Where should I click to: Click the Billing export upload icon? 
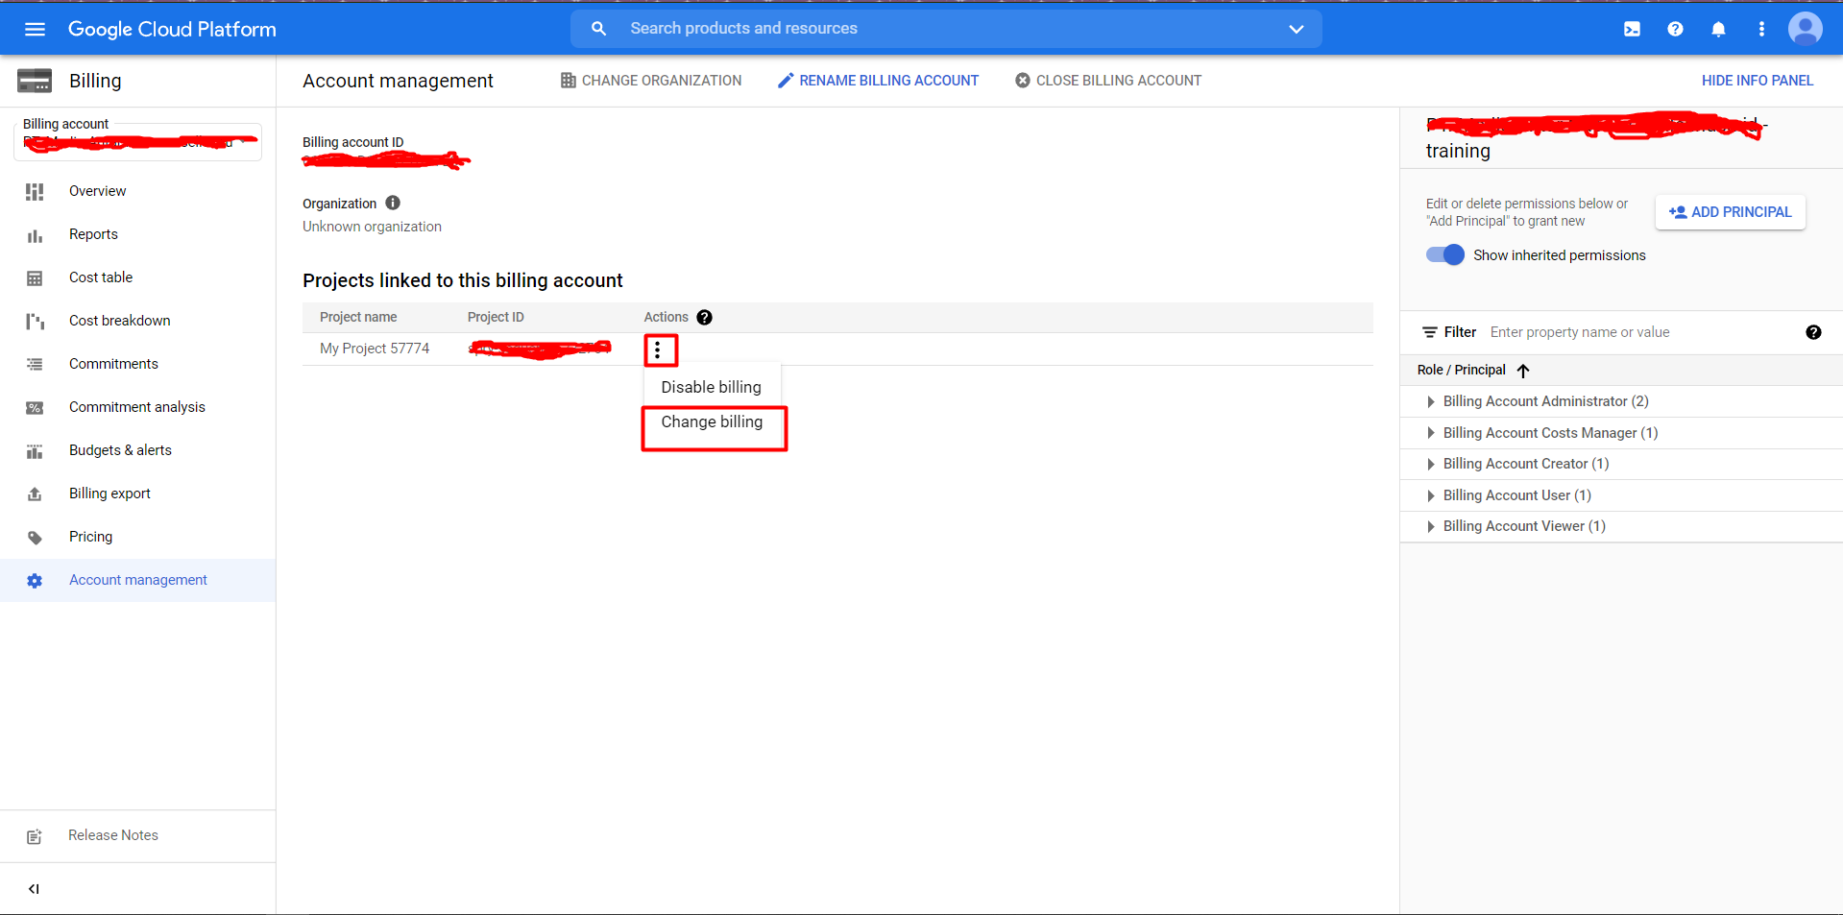(35, 494)
